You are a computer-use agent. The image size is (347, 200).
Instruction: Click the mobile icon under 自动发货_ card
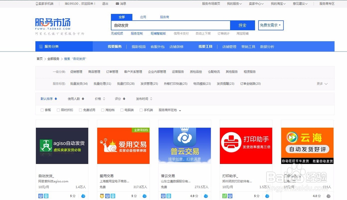point(46,196)
